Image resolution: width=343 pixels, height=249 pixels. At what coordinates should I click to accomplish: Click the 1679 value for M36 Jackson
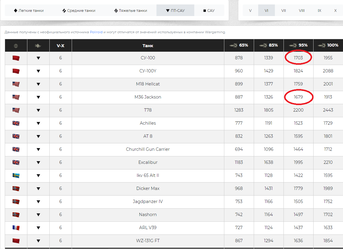[298, 97]
